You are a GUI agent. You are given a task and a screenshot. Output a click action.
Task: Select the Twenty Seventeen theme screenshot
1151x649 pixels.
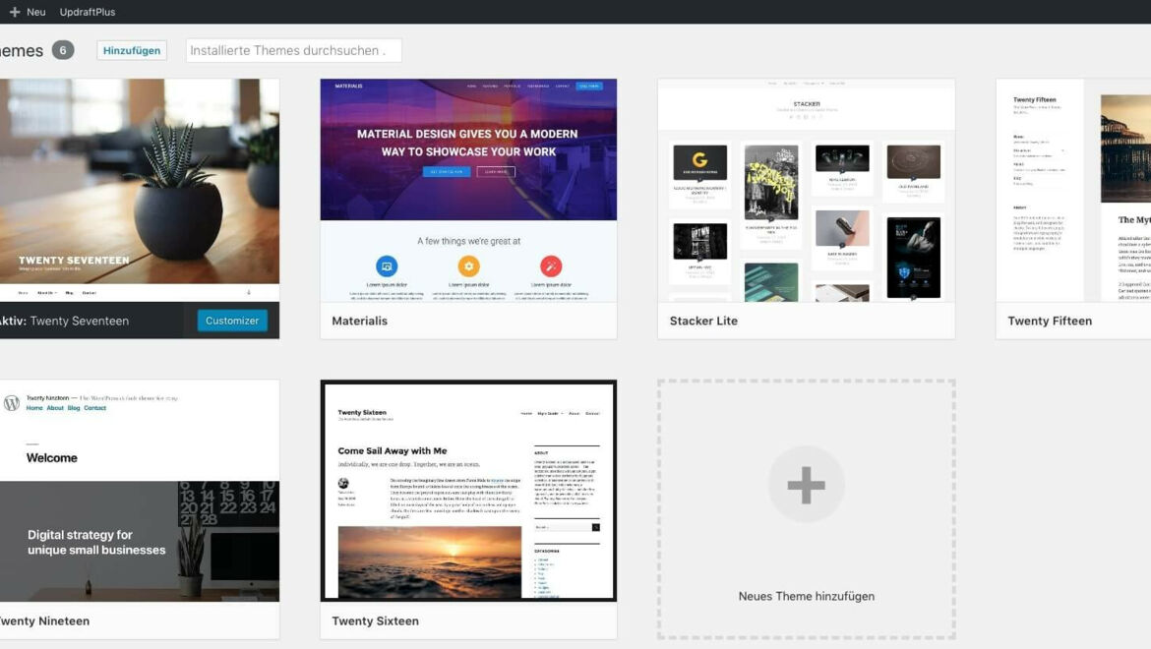click(x=140, y=190)
